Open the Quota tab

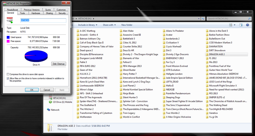point(48,10)
